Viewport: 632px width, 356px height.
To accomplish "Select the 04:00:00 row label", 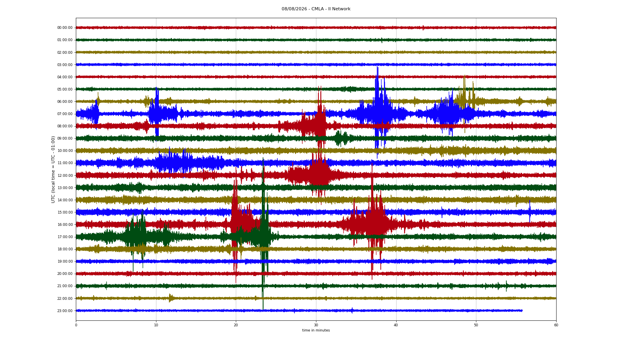I will pos(65,77).
